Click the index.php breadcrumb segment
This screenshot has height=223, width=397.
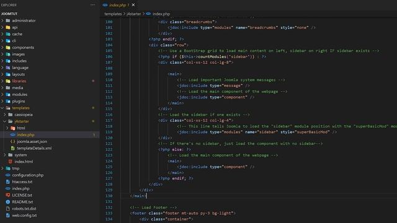(x=161, y=14)
